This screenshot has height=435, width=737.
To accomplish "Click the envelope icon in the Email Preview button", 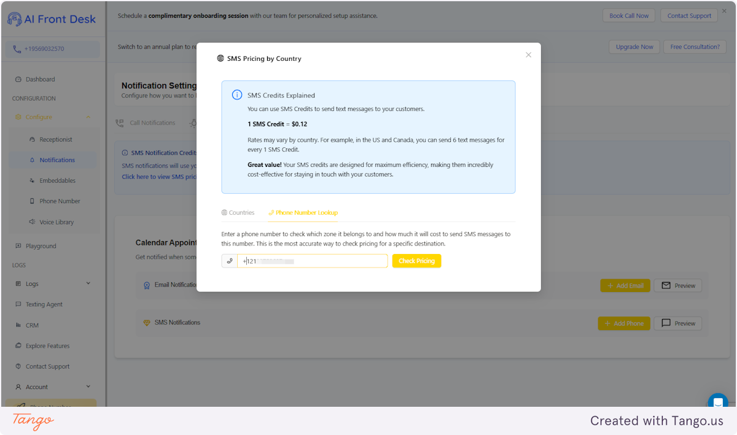I will point(666,285).
